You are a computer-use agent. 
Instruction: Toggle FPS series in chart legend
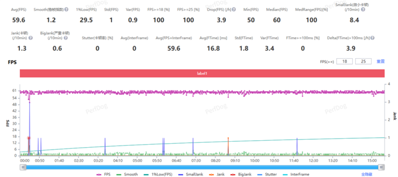coord(102,174)
